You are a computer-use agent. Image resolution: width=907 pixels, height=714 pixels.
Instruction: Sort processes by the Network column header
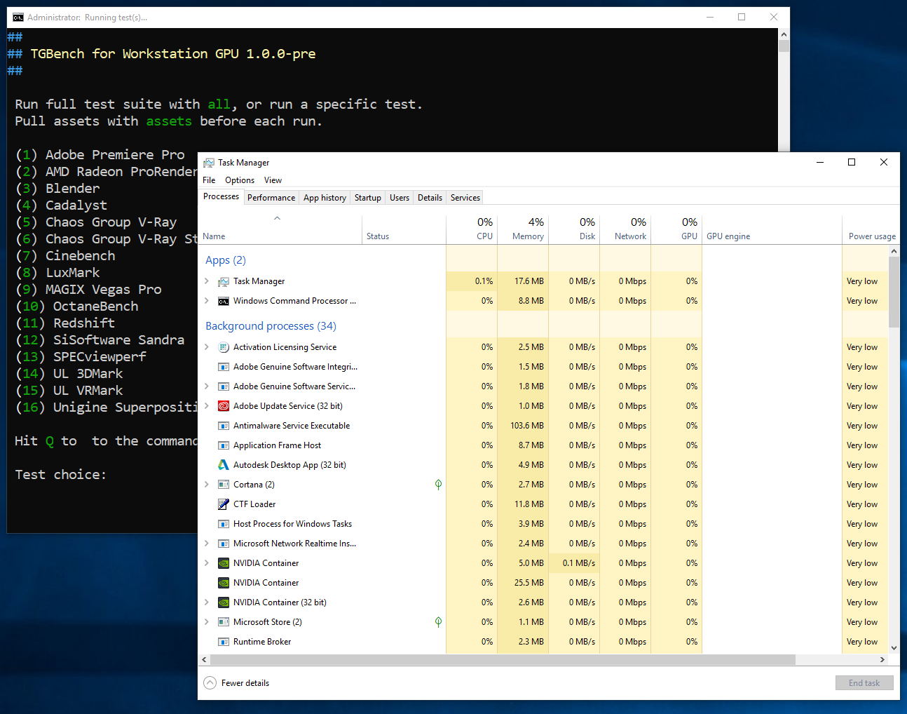click(x=625, y=229)
